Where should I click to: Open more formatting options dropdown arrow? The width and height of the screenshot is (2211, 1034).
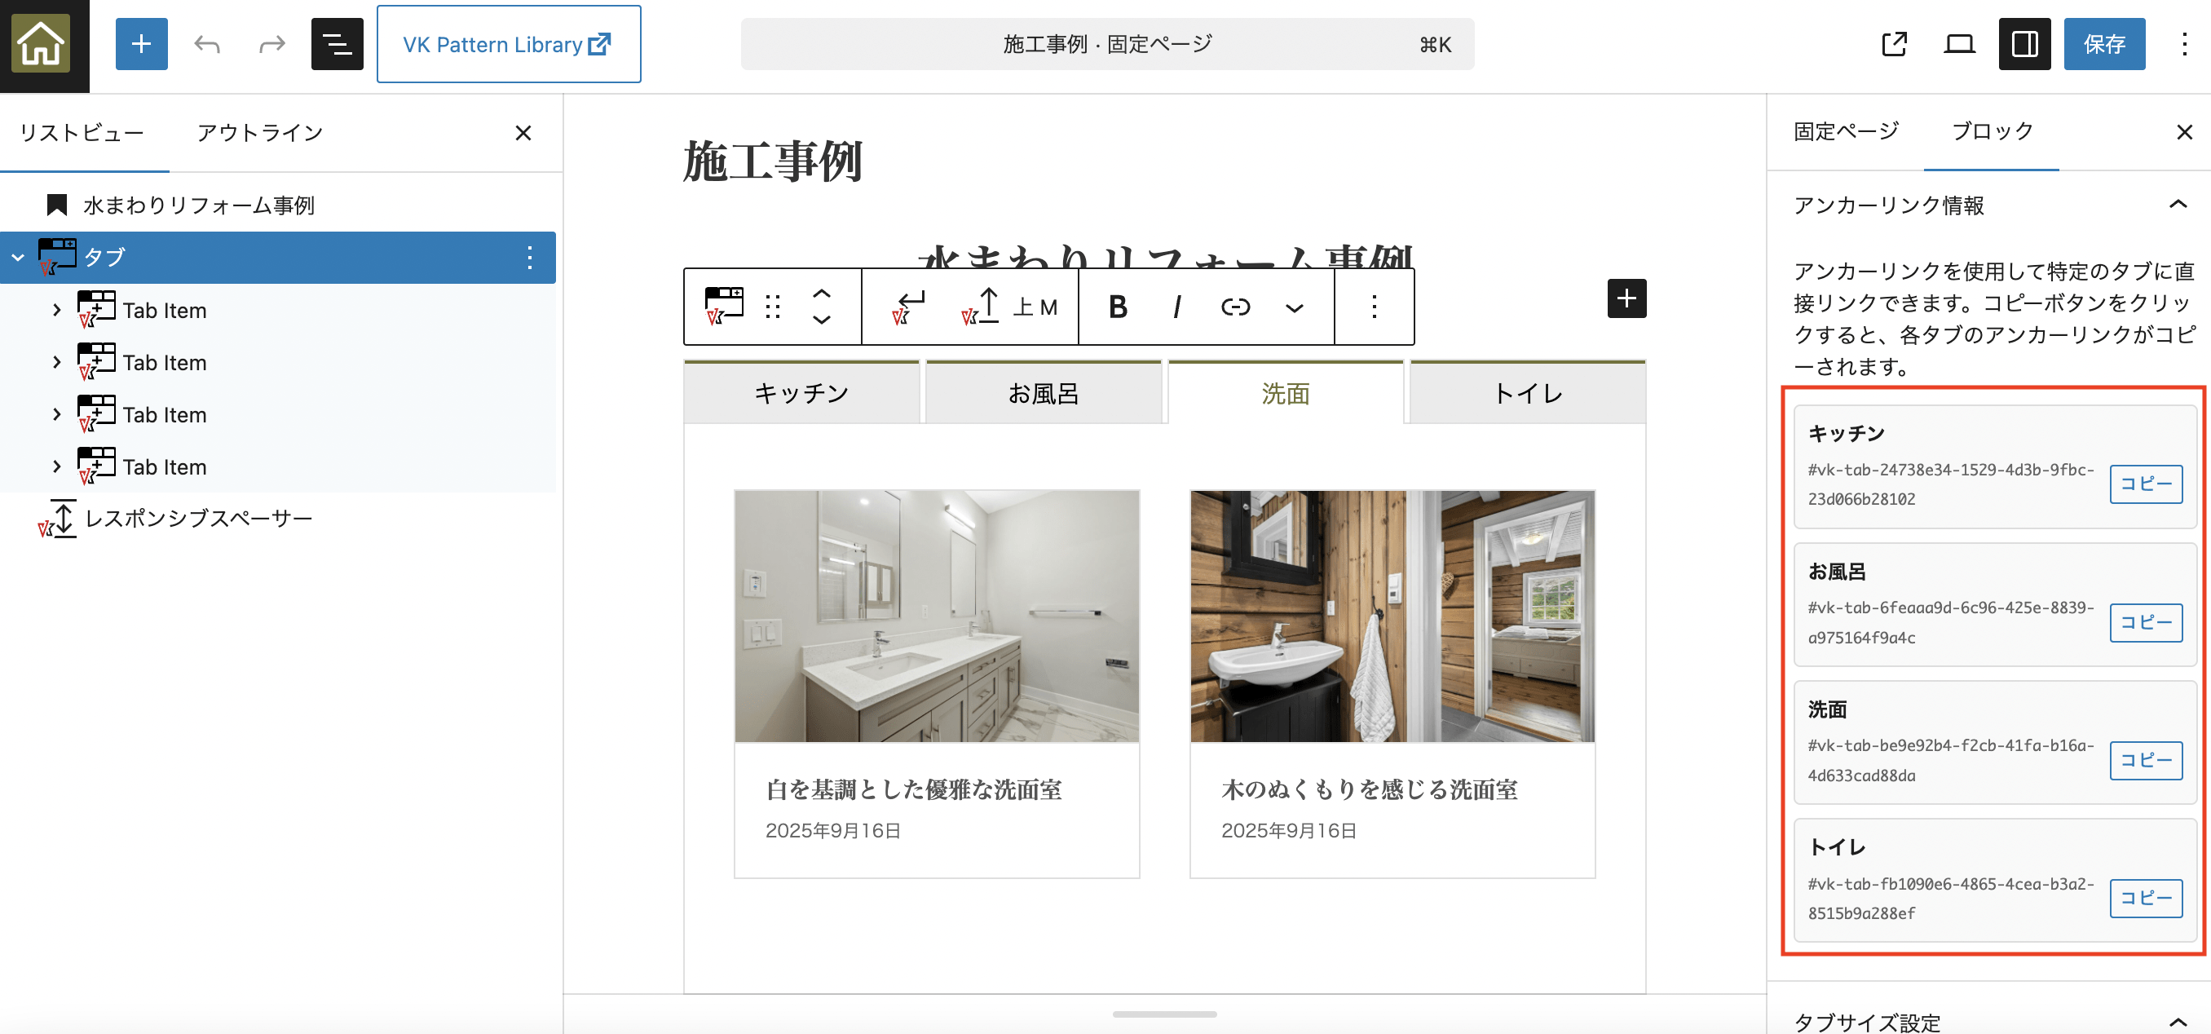1295,307
